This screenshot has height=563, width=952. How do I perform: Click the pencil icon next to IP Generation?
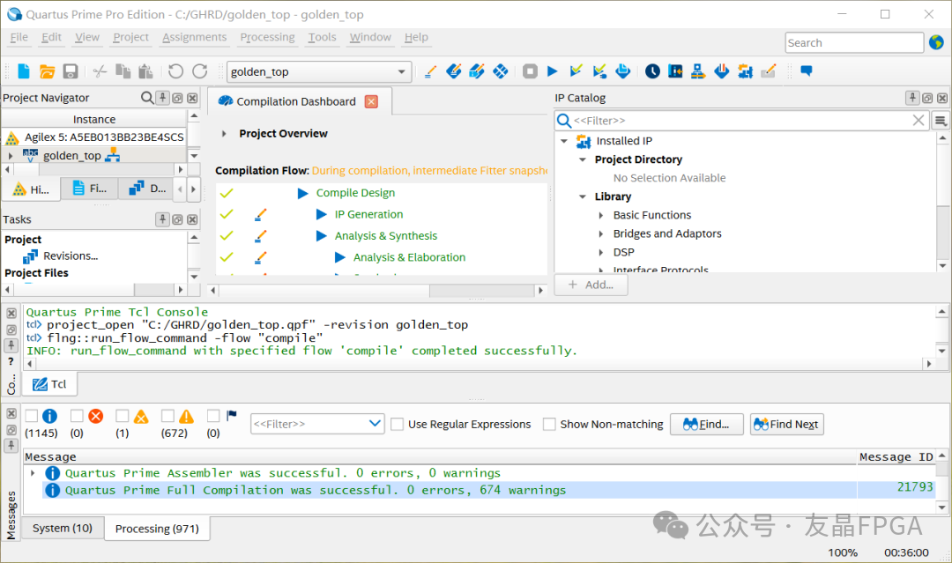point(261,214)
